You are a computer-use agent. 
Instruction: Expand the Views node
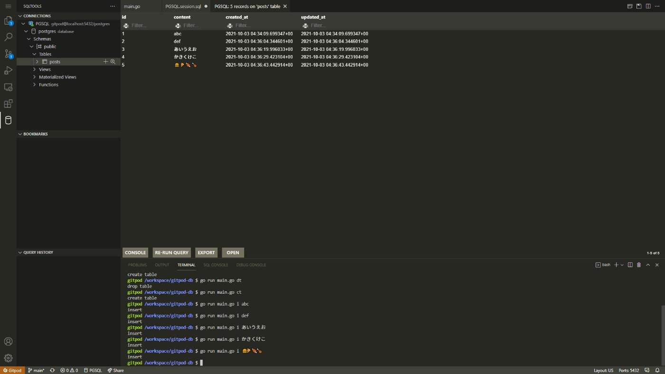click(35, 69)
